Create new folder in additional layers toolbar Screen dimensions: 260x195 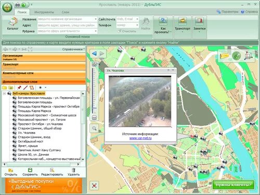pos(4,88)
